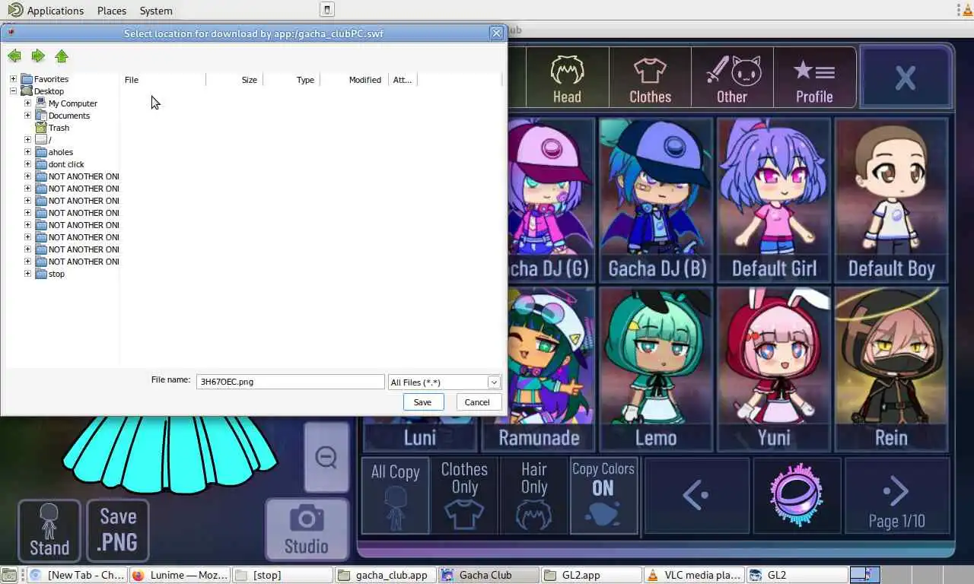Select Trash in the folder tree
The image size is (974, 584).
pyautogui.click(x=59, y=128)
